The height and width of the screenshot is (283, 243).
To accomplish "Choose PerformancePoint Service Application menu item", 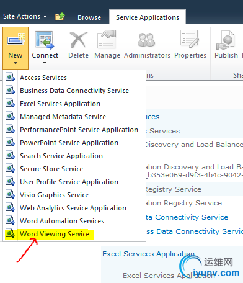I will pyautogui.click(x=79, y=130).
